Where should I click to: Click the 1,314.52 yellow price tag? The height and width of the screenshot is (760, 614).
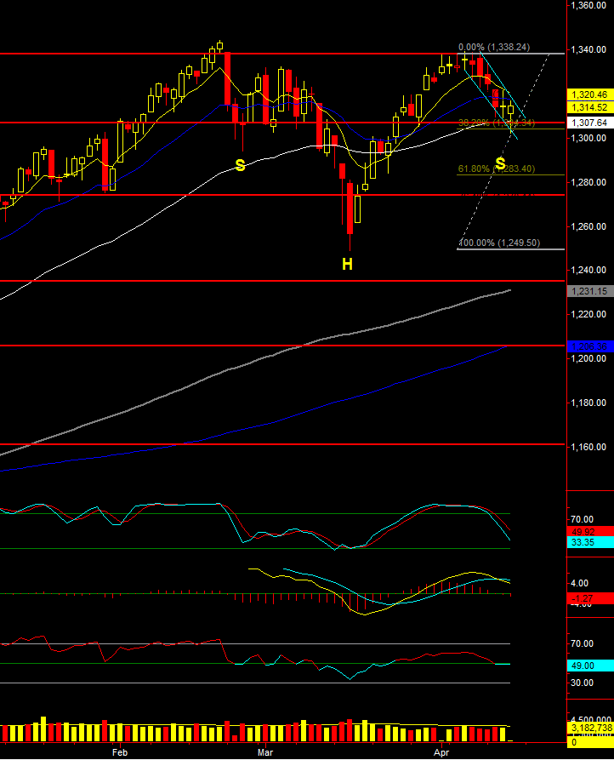pos(589,107)
